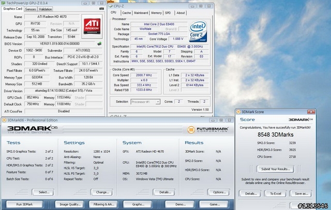Image resolution: width=331 pixels, height=210 pixels.
Task: Click the Run 3DMark button
Action: pyautogui.click(x=24, y=204)
